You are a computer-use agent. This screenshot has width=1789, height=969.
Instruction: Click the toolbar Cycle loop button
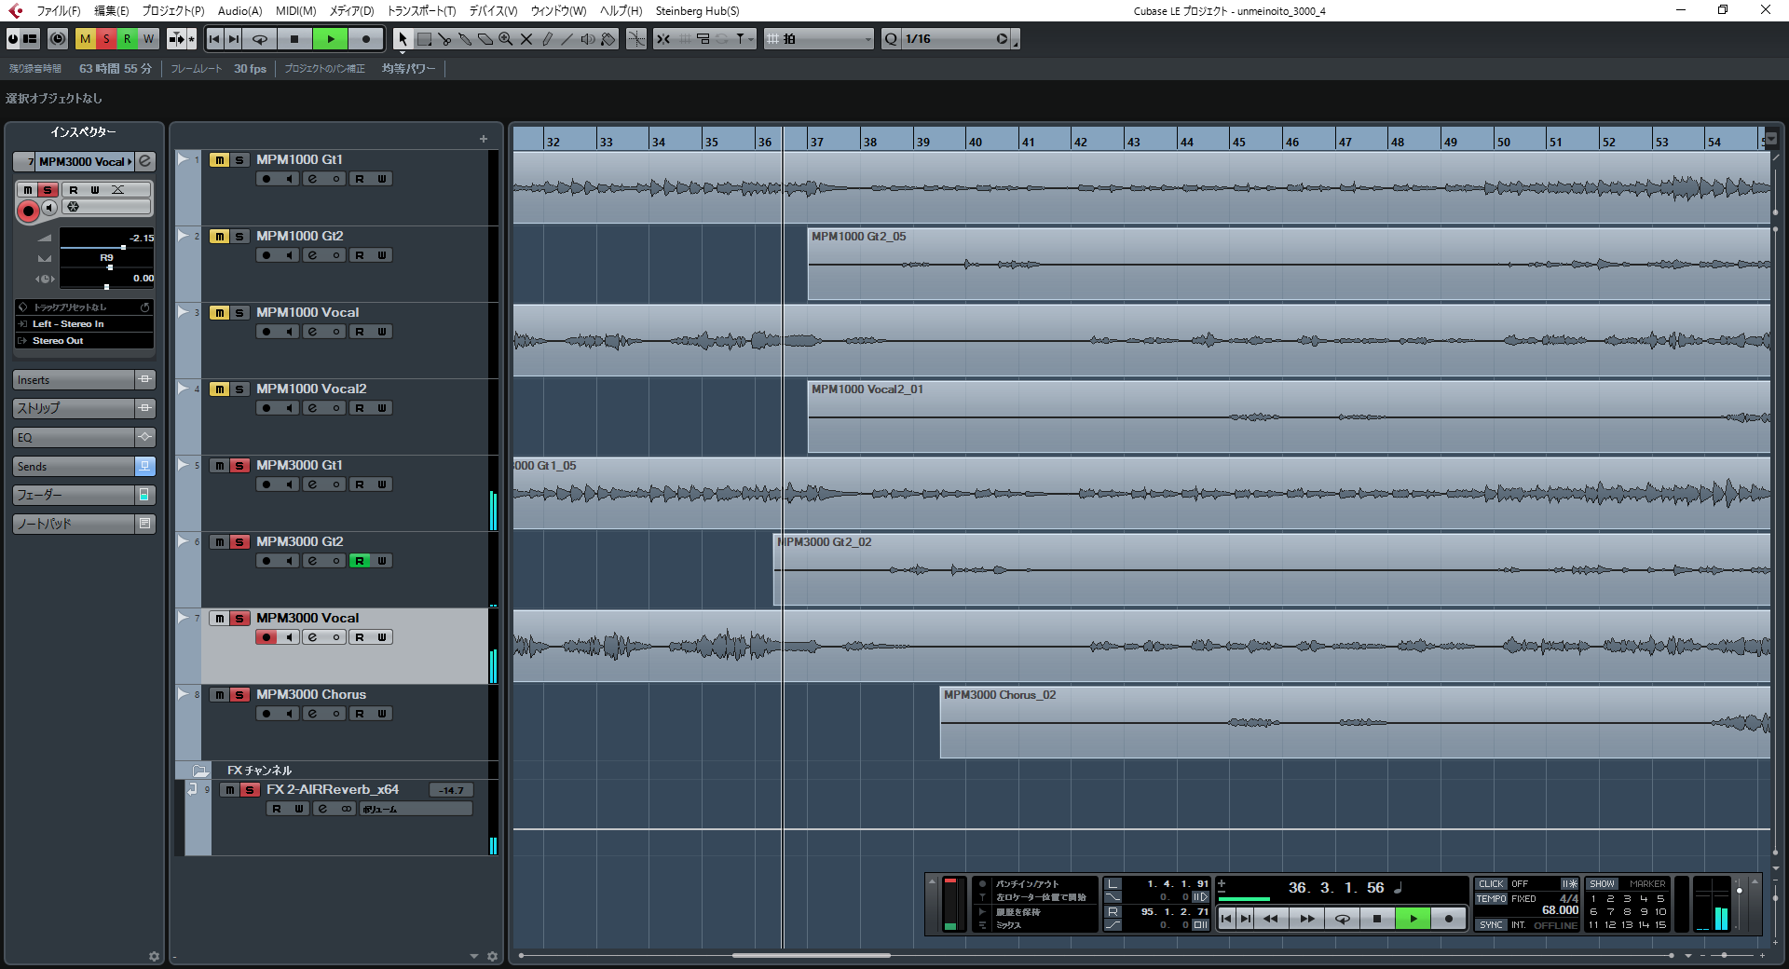[x=261, y=39]
